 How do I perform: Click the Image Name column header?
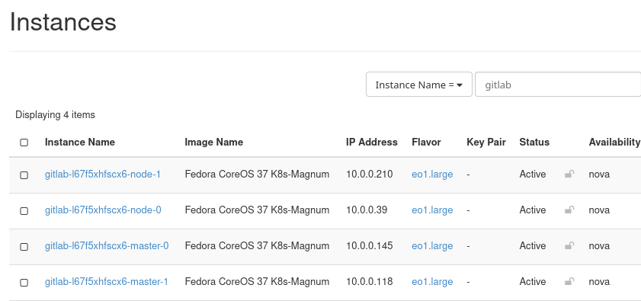214,142
